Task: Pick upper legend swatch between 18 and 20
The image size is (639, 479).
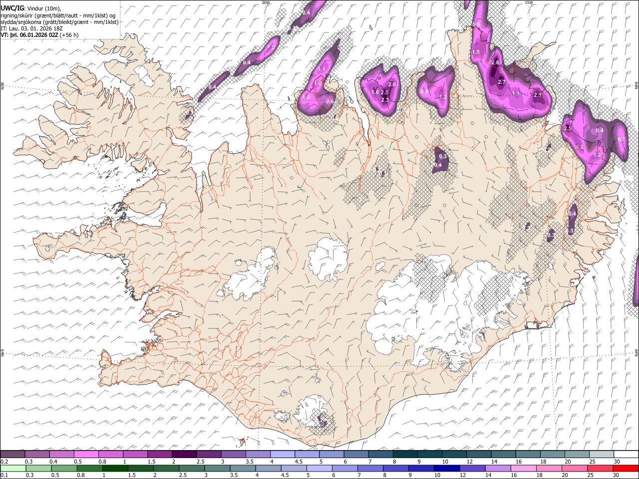Action: coord(553,454)
